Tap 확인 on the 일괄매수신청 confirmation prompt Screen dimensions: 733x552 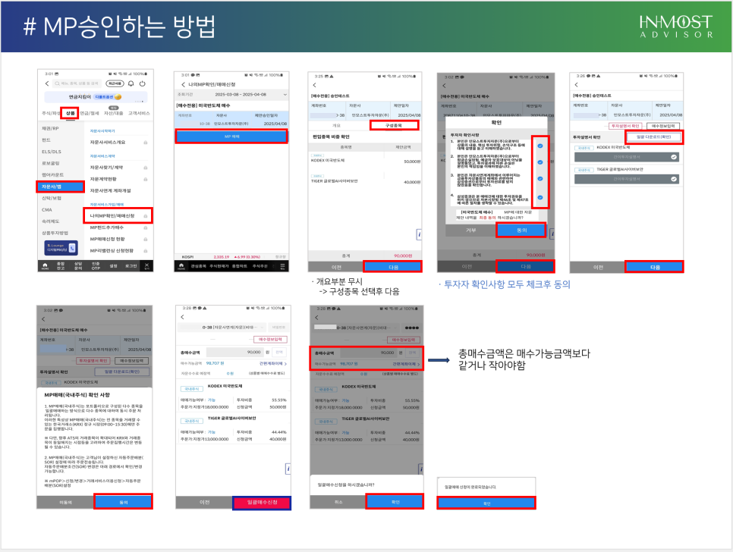[395, 502]
